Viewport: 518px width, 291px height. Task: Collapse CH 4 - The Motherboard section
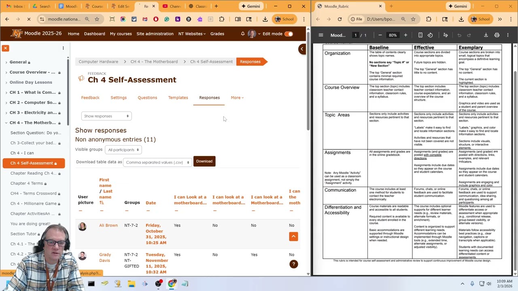pyautogui.click(x=6, y=122)
